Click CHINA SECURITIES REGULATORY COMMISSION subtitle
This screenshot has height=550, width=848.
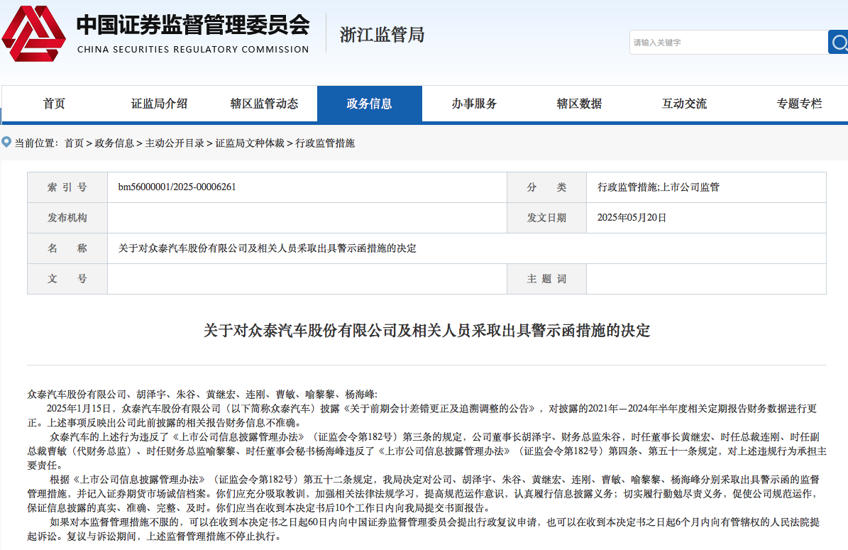pos(193,49)
